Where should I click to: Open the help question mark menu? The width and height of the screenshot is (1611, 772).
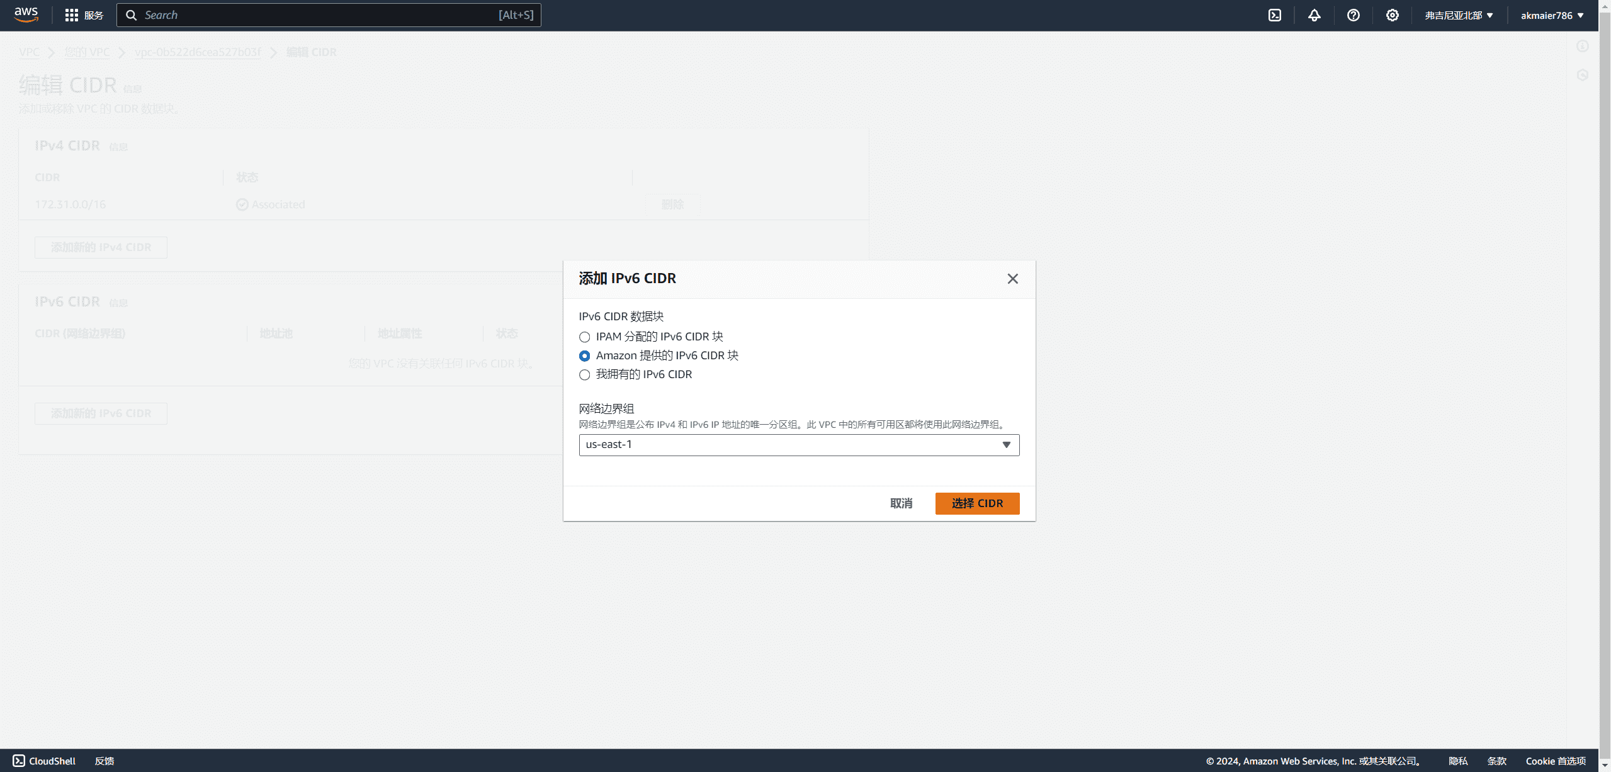tap(1354, 15)
